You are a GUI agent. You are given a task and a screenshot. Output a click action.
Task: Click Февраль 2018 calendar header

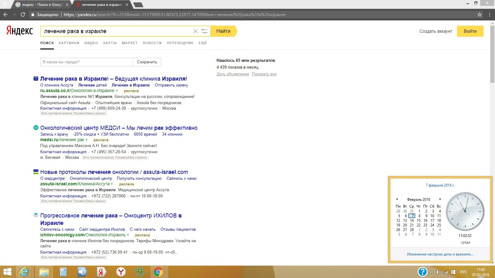coord(419,200)
